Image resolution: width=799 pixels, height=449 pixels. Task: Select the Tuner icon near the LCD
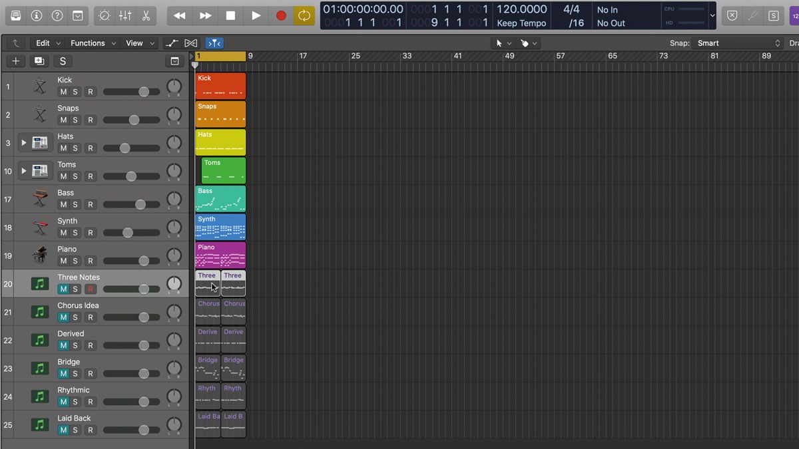click(754, 15)
